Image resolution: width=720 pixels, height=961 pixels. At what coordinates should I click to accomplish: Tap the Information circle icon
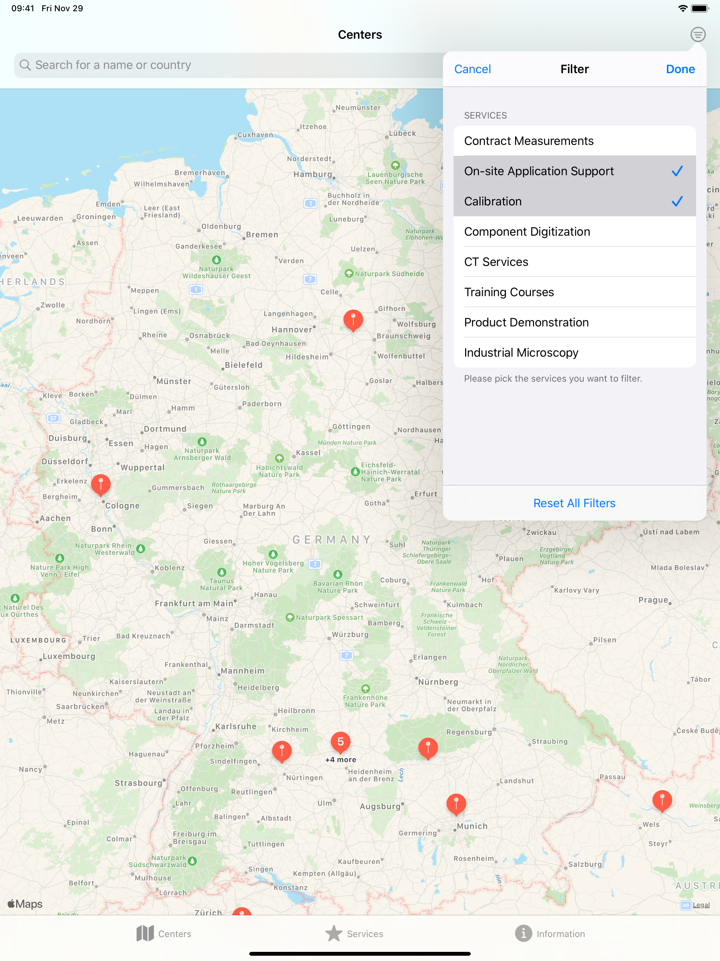(x=523, y=933)
